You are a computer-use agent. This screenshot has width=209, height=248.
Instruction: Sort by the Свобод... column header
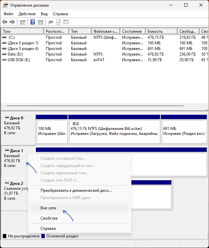[188, 31]
